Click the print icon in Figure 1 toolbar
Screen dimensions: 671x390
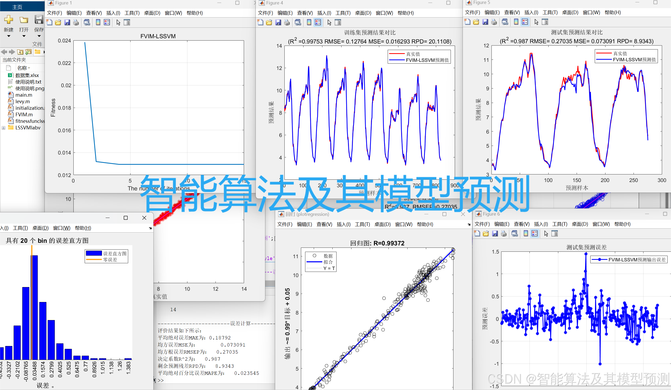76,22
